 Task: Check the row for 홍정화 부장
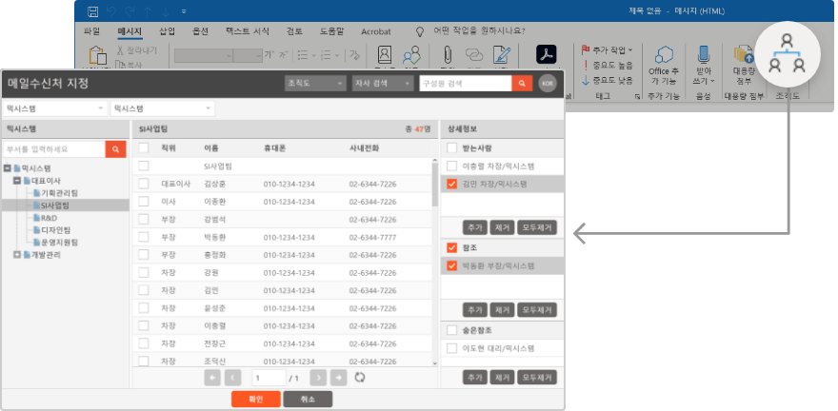pyautogui.click(x=143, y=255)
